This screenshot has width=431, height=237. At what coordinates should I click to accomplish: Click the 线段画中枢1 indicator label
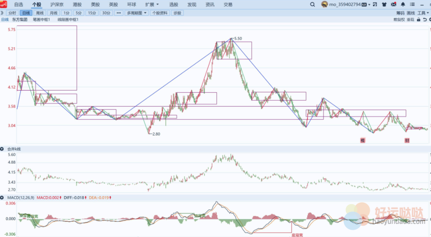pyautogui.click(x=68, y=19)
